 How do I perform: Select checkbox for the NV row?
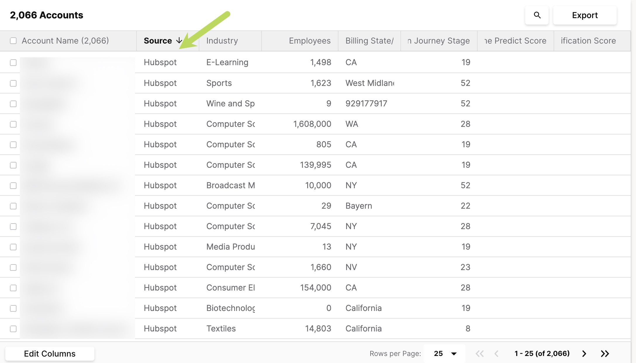13,267
